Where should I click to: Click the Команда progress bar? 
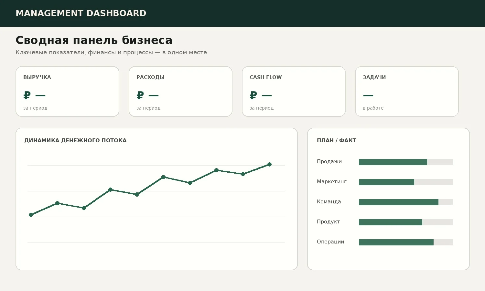[406, 202]
